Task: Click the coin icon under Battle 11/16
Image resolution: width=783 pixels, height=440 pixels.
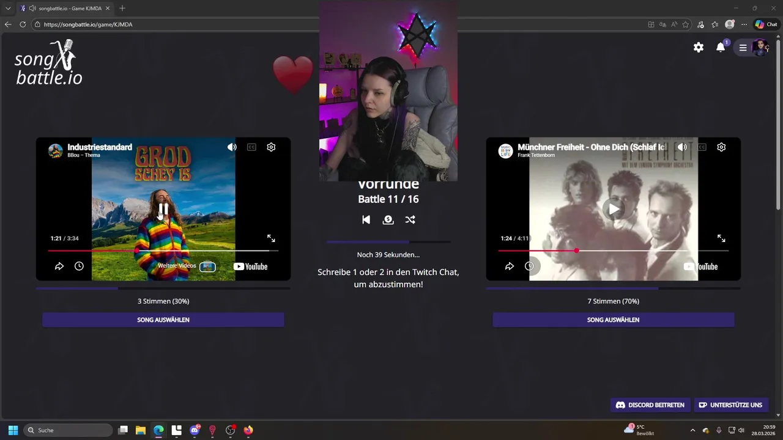Action: click(388, 219)
